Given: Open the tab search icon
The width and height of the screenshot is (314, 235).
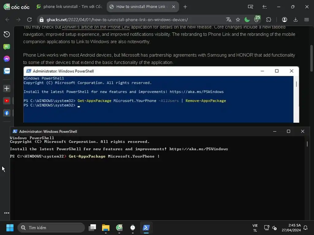Looking at the screenshot, I should coord(250,7).
